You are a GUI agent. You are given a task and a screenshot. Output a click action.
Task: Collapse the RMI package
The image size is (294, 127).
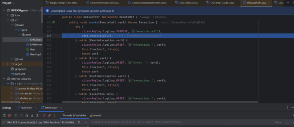20,35
